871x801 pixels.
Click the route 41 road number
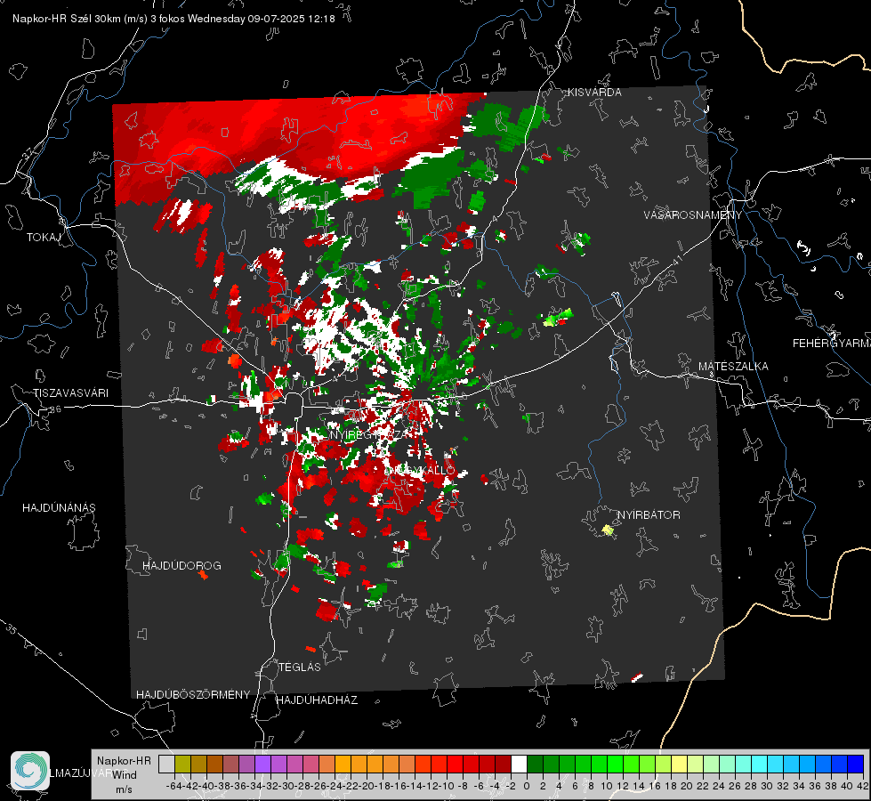[x=676, y=260]
